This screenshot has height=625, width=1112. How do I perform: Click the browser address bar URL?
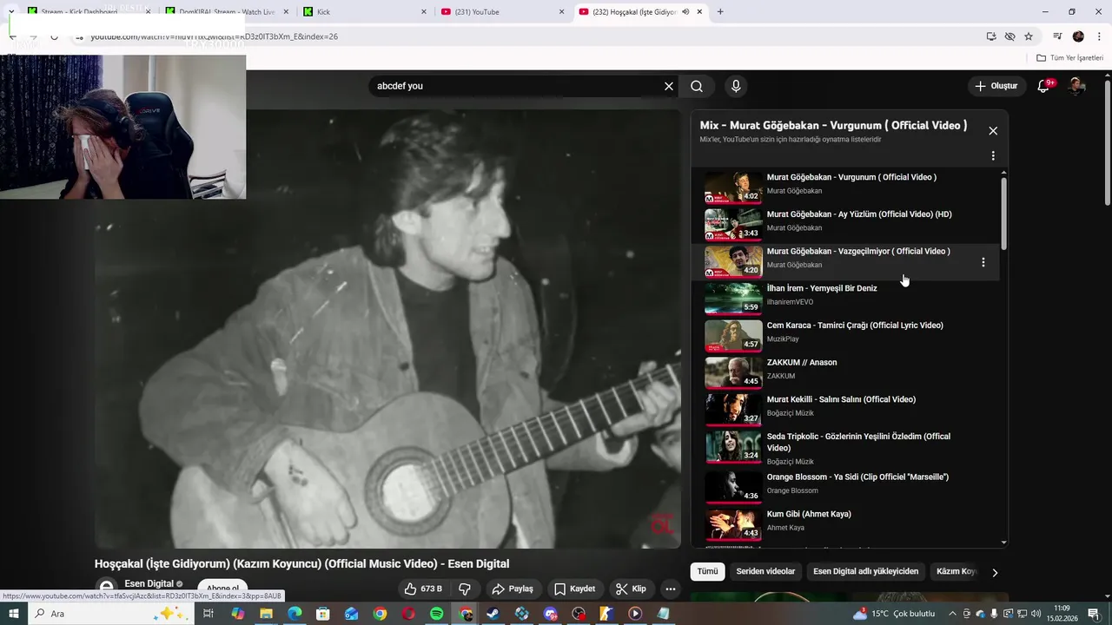(x=214, y=36)
